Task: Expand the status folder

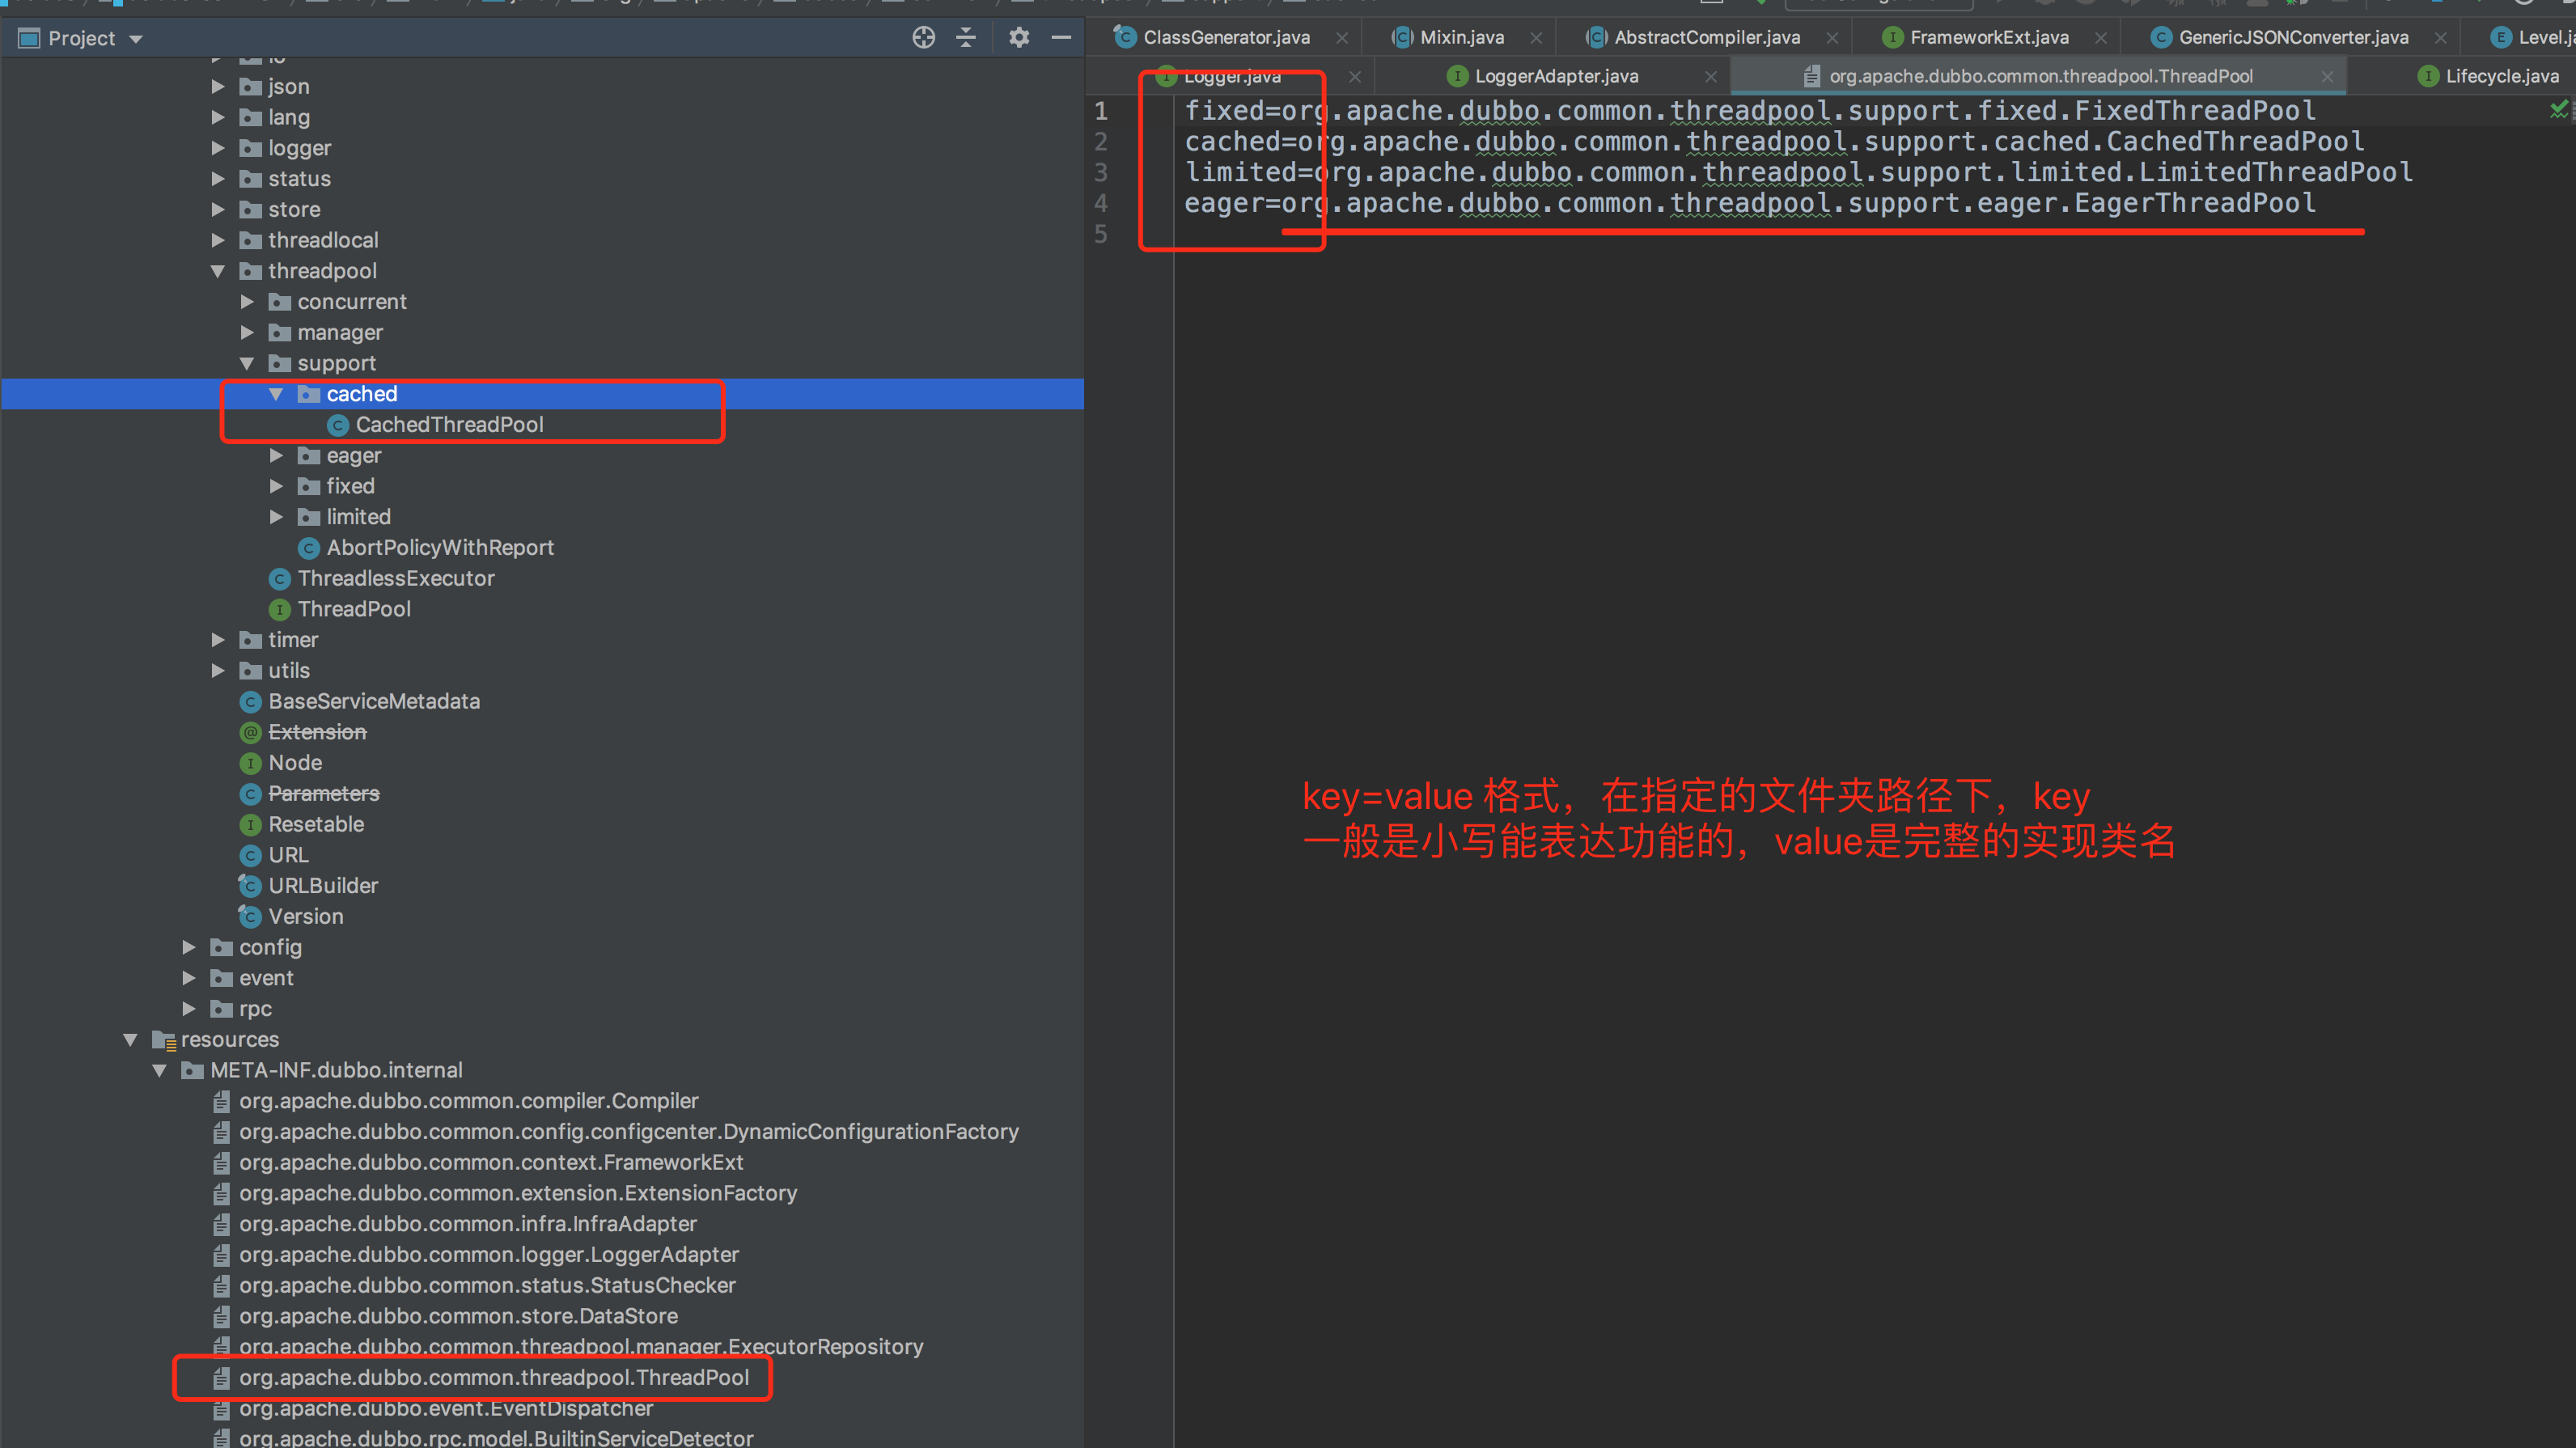Action: pyautogui.click(x=218, y=179)
